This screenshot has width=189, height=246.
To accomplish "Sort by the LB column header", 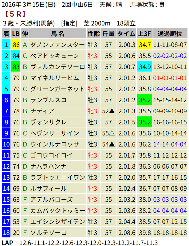I will pyautogui.click(x=16, y=34).
